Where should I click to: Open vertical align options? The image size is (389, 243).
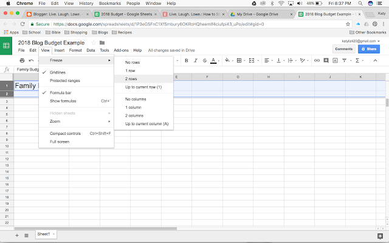[x=278, y=60]
